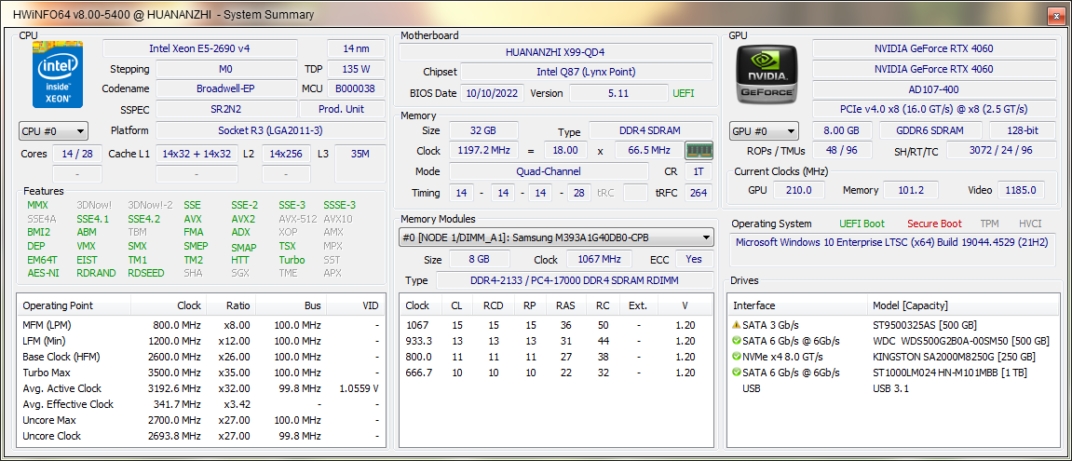The width and height of the screenshot is (1072, 461).
Task: Click the HUANANZHI X99-QD4 motherboard field
Action: point(554,52)
